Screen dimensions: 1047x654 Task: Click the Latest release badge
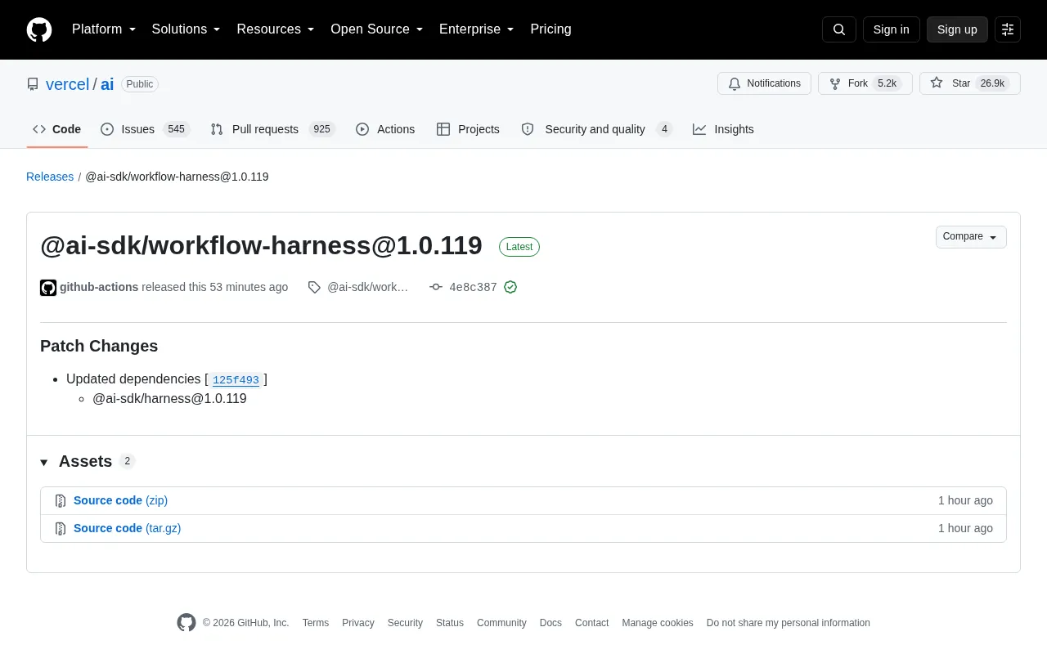coord(519,247)
